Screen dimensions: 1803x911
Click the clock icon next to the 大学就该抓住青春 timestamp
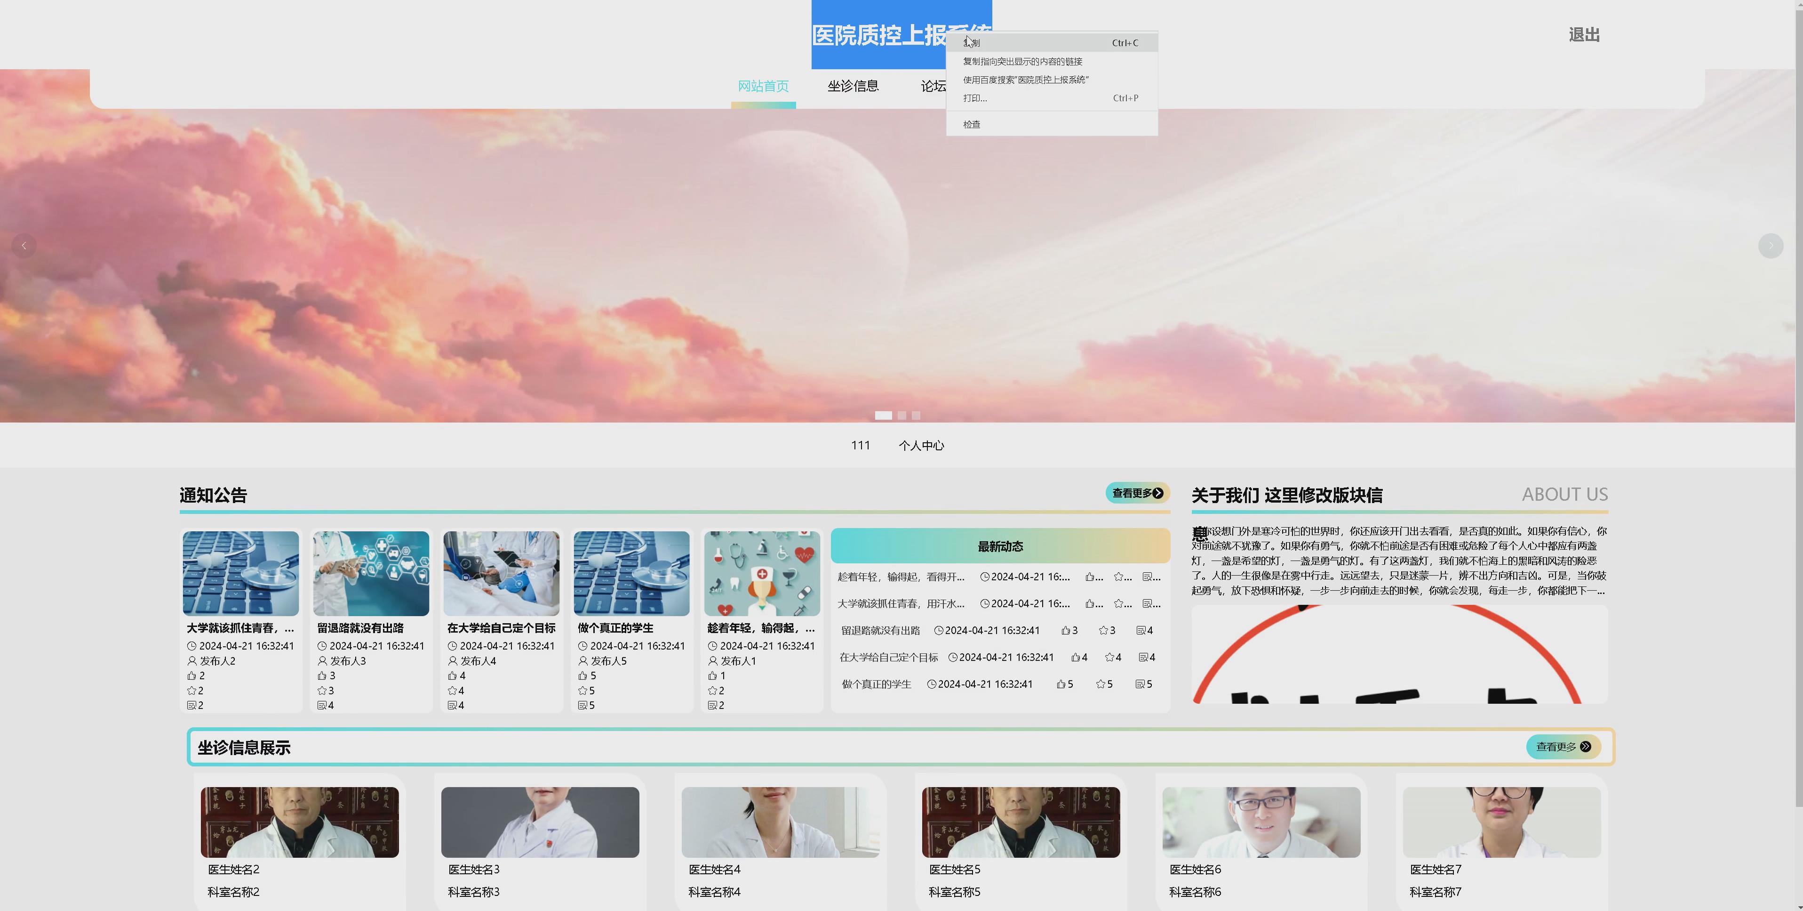pyautogui.click(x=192, y=646)
